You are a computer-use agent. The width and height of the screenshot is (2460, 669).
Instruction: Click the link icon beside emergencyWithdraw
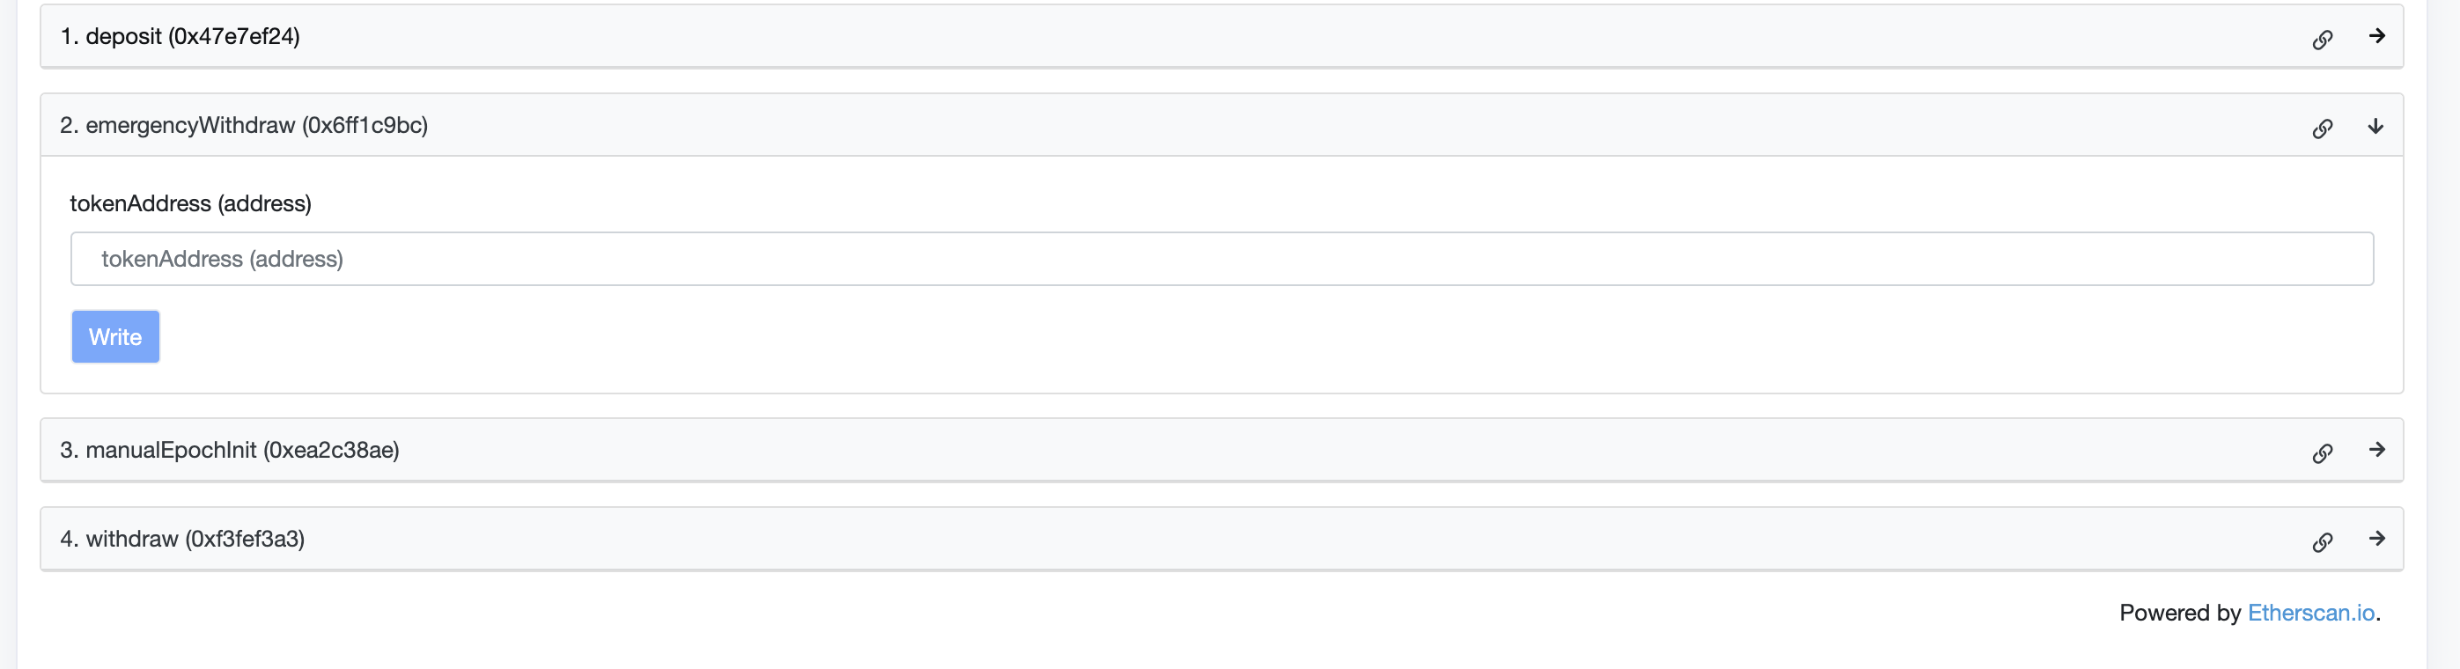[x=2323, y=128]
